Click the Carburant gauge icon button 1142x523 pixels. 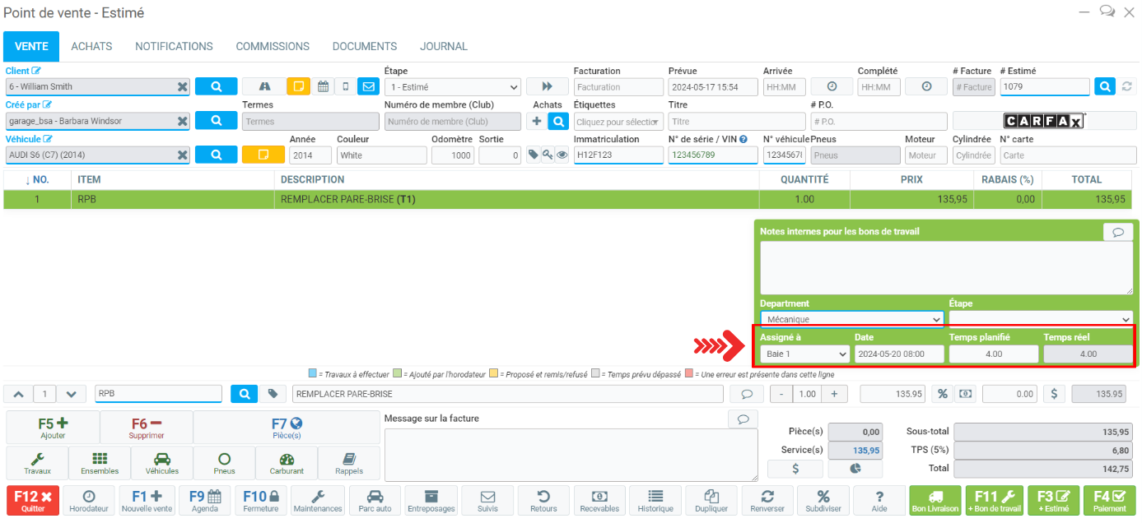tap(287, 464)
